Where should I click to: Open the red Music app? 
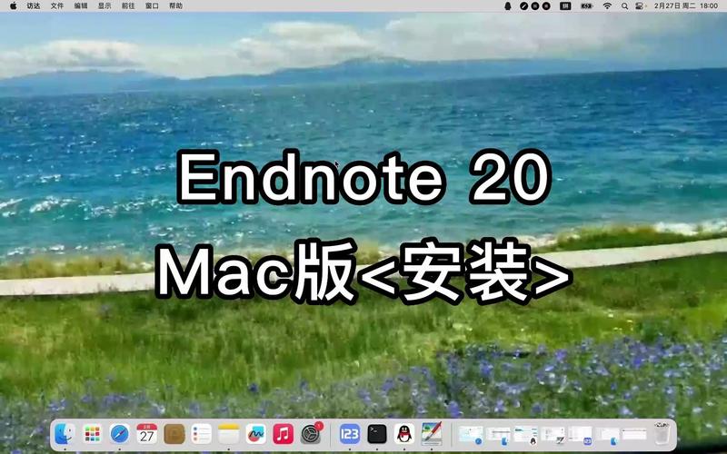point(283,434)
